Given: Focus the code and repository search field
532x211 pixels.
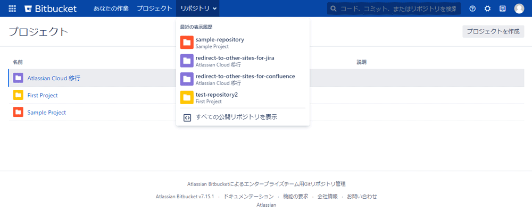Looking at the screenshot, I should (x=394, y=9).
